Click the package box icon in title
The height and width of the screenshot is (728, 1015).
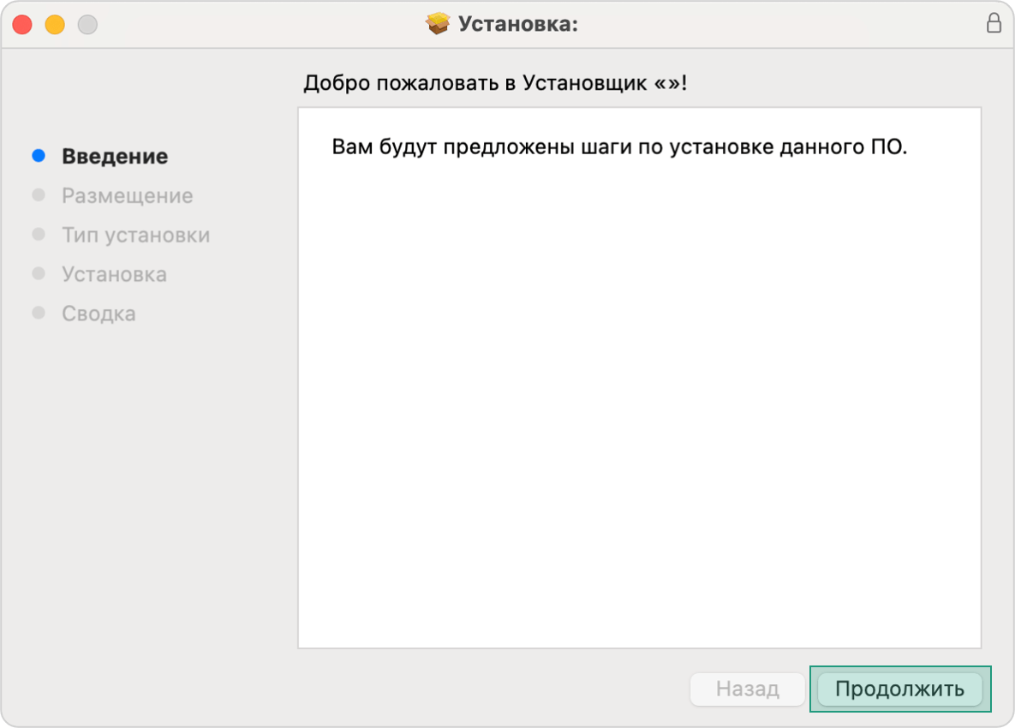coord(438,24)
